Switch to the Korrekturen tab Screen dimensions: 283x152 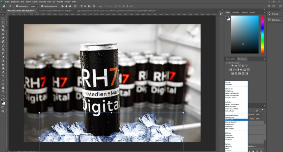242,59
